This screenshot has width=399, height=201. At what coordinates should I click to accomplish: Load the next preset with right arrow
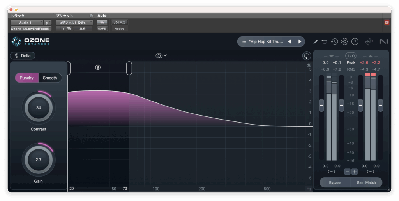pyautogui.click(x=300, y=42)
